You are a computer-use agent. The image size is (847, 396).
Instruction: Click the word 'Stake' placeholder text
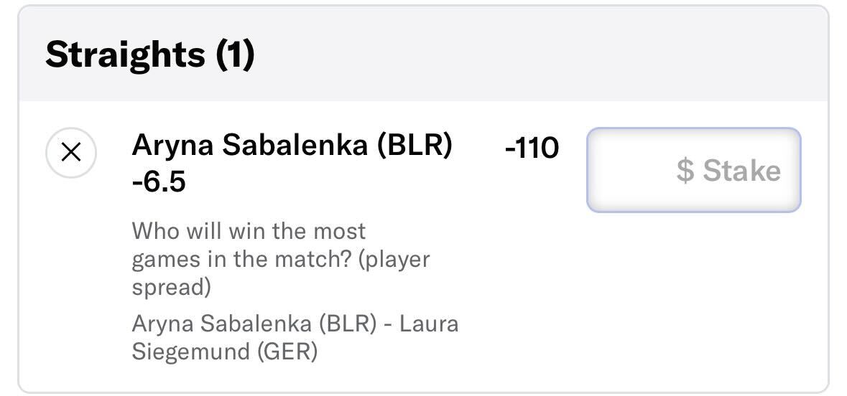741,171
